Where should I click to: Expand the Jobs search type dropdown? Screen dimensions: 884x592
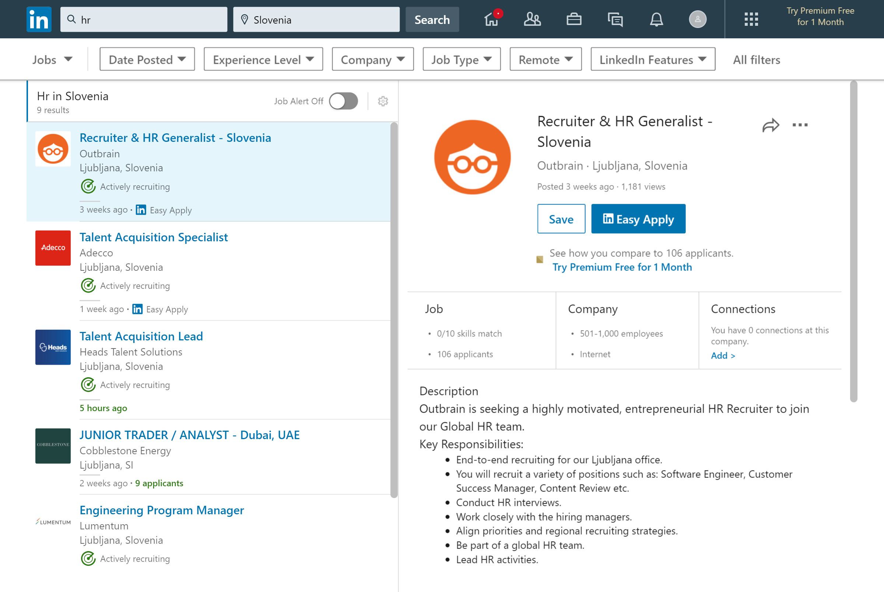pos(52,59)
